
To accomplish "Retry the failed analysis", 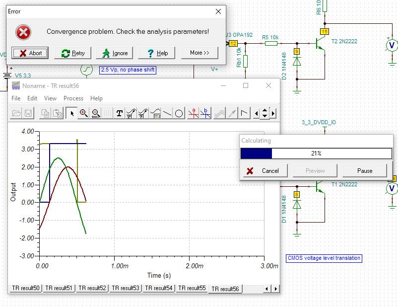I will pyautogui.click(x=72, y=52).
